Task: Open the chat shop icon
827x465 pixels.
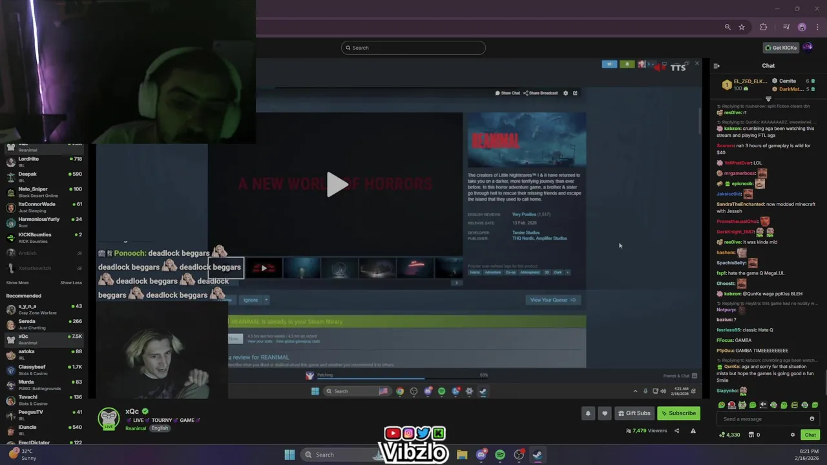Action: click(751, 435)
